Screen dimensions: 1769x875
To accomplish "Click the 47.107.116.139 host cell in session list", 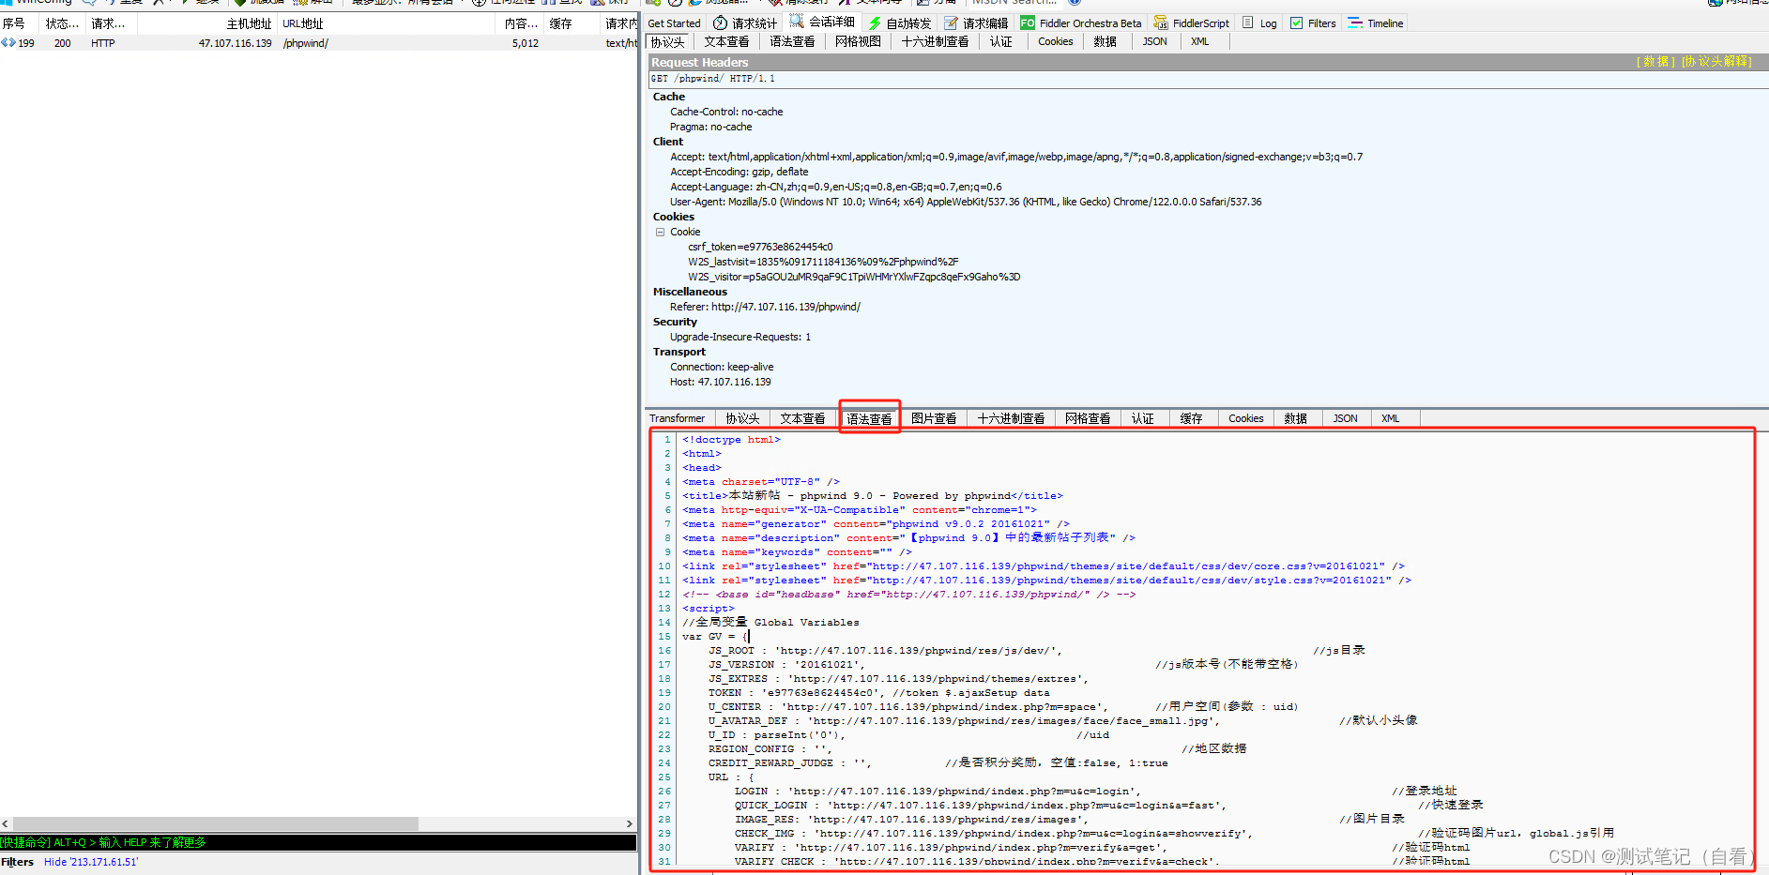I will (235, 43).
